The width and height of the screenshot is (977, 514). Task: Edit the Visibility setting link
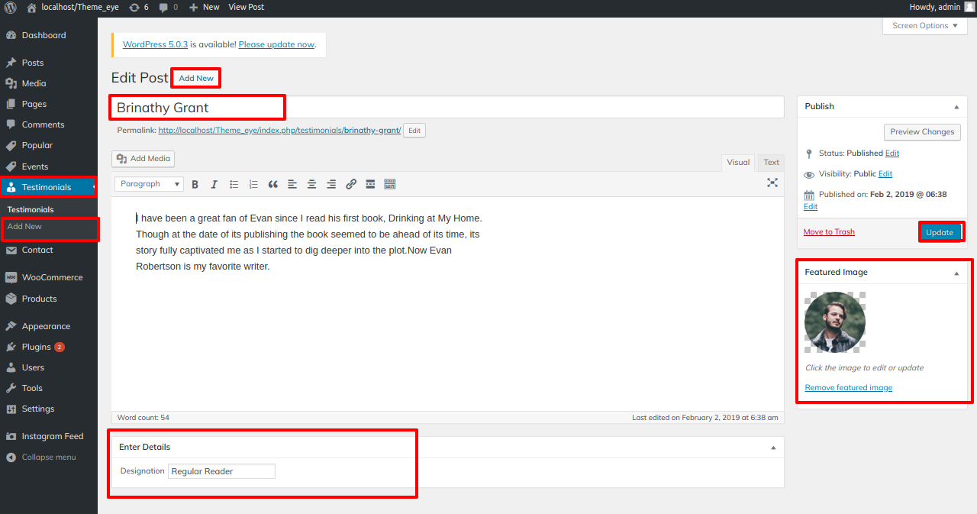tap(885, 174)
